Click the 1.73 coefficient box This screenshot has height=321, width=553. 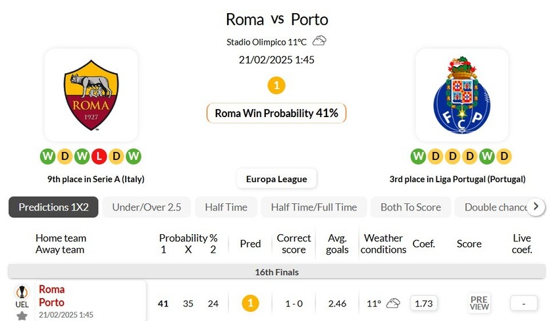tap(423, 303)
